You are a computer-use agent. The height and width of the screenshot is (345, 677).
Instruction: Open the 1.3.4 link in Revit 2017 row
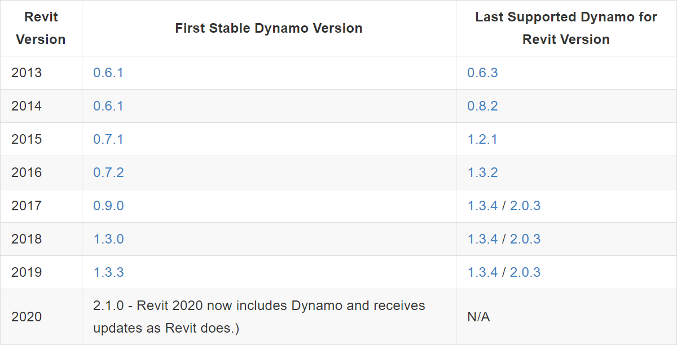click(482, 206)
